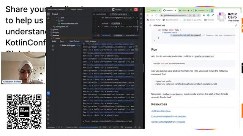Click the ./gradlew build command line
Image resolution: width=243 pixels, height=136 pixels.
[x=163, y=81]
